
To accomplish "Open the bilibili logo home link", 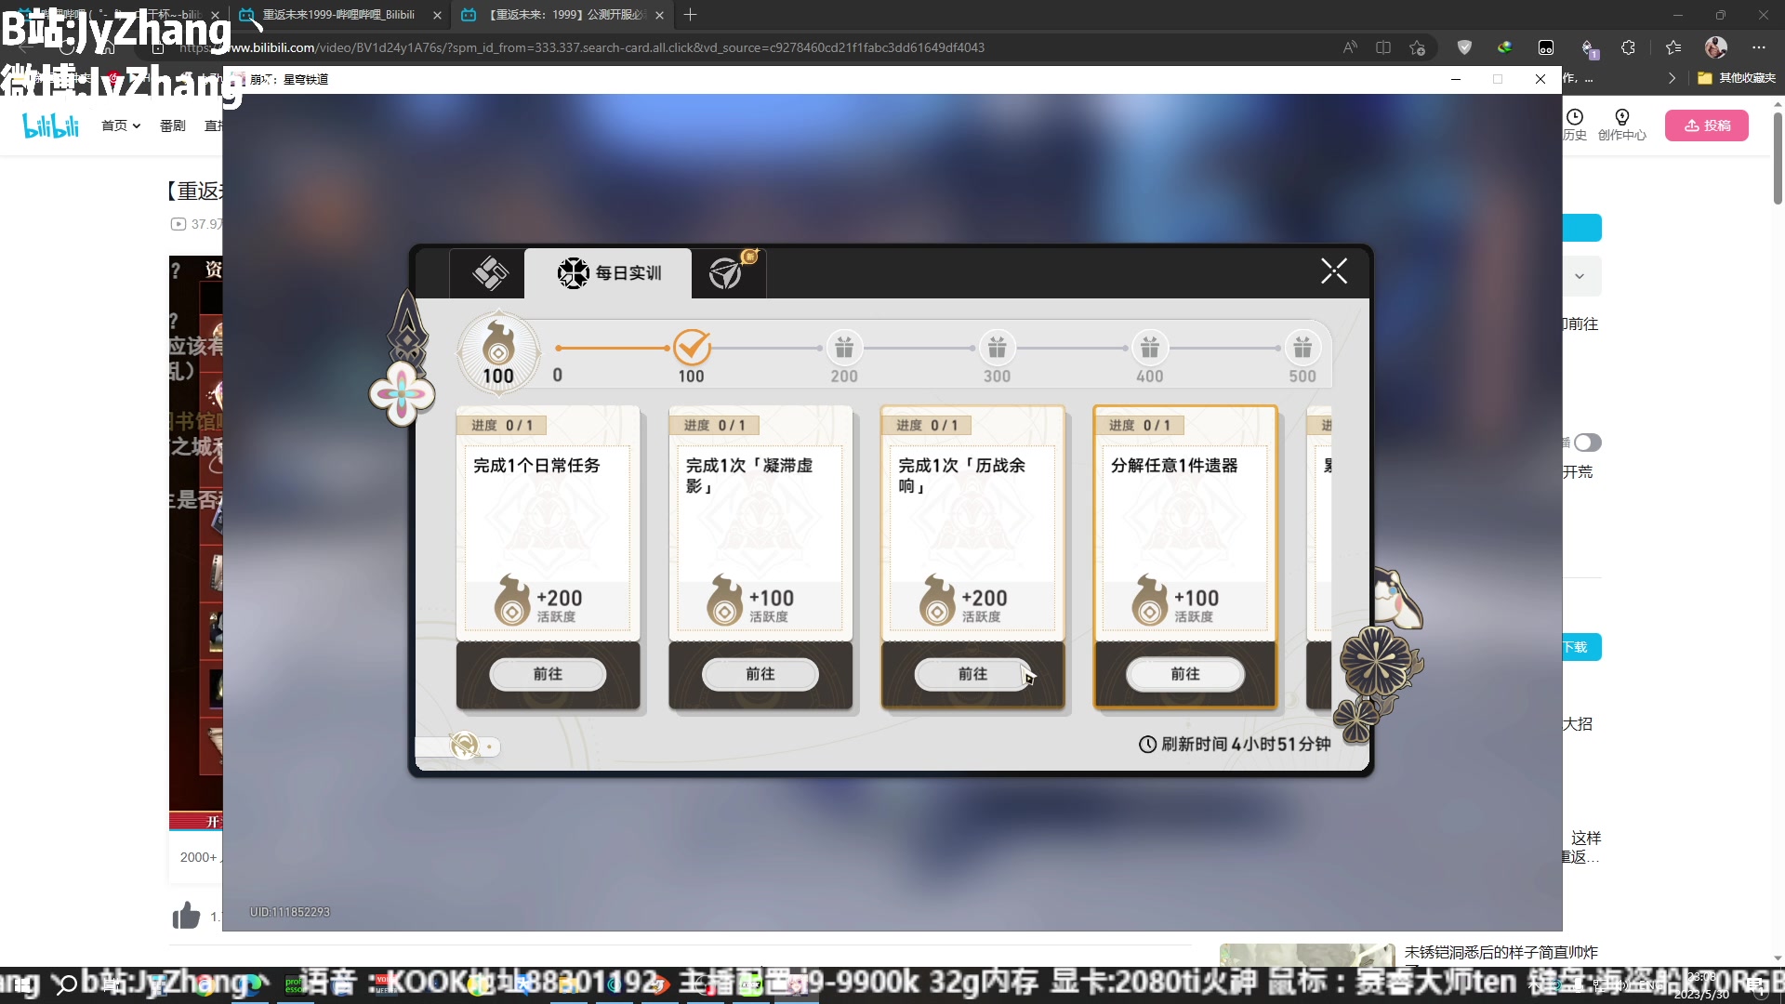I will [x=51, y=125].
